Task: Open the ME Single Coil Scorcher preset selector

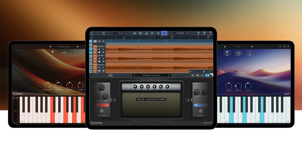Action: tap(151, 75)
